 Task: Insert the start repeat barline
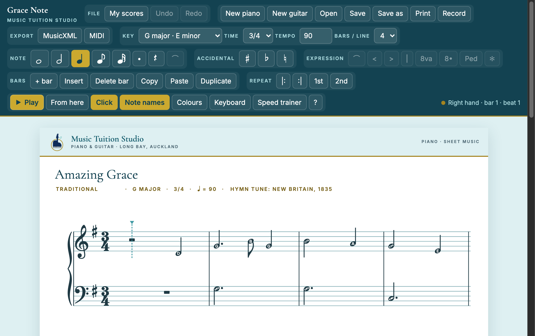[283, 81]
